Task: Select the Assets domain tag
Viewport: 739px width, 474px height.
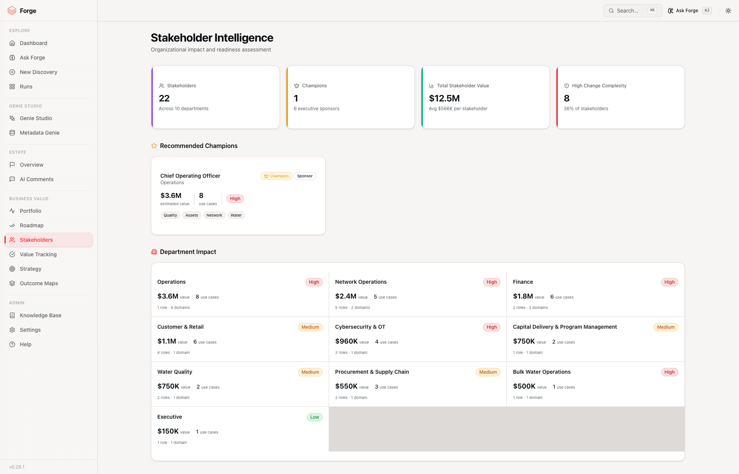Action: (x=192, y=215)
